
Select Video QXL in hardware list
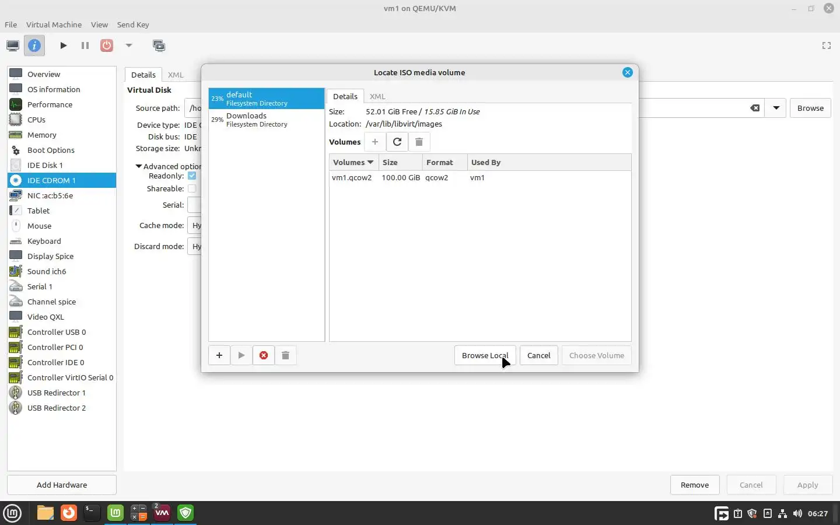tap(62, 317)
